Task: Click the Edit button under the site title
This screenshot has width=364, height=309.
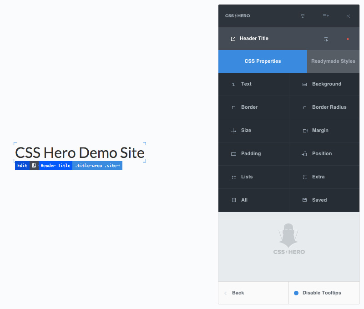Action: [22, 166]
